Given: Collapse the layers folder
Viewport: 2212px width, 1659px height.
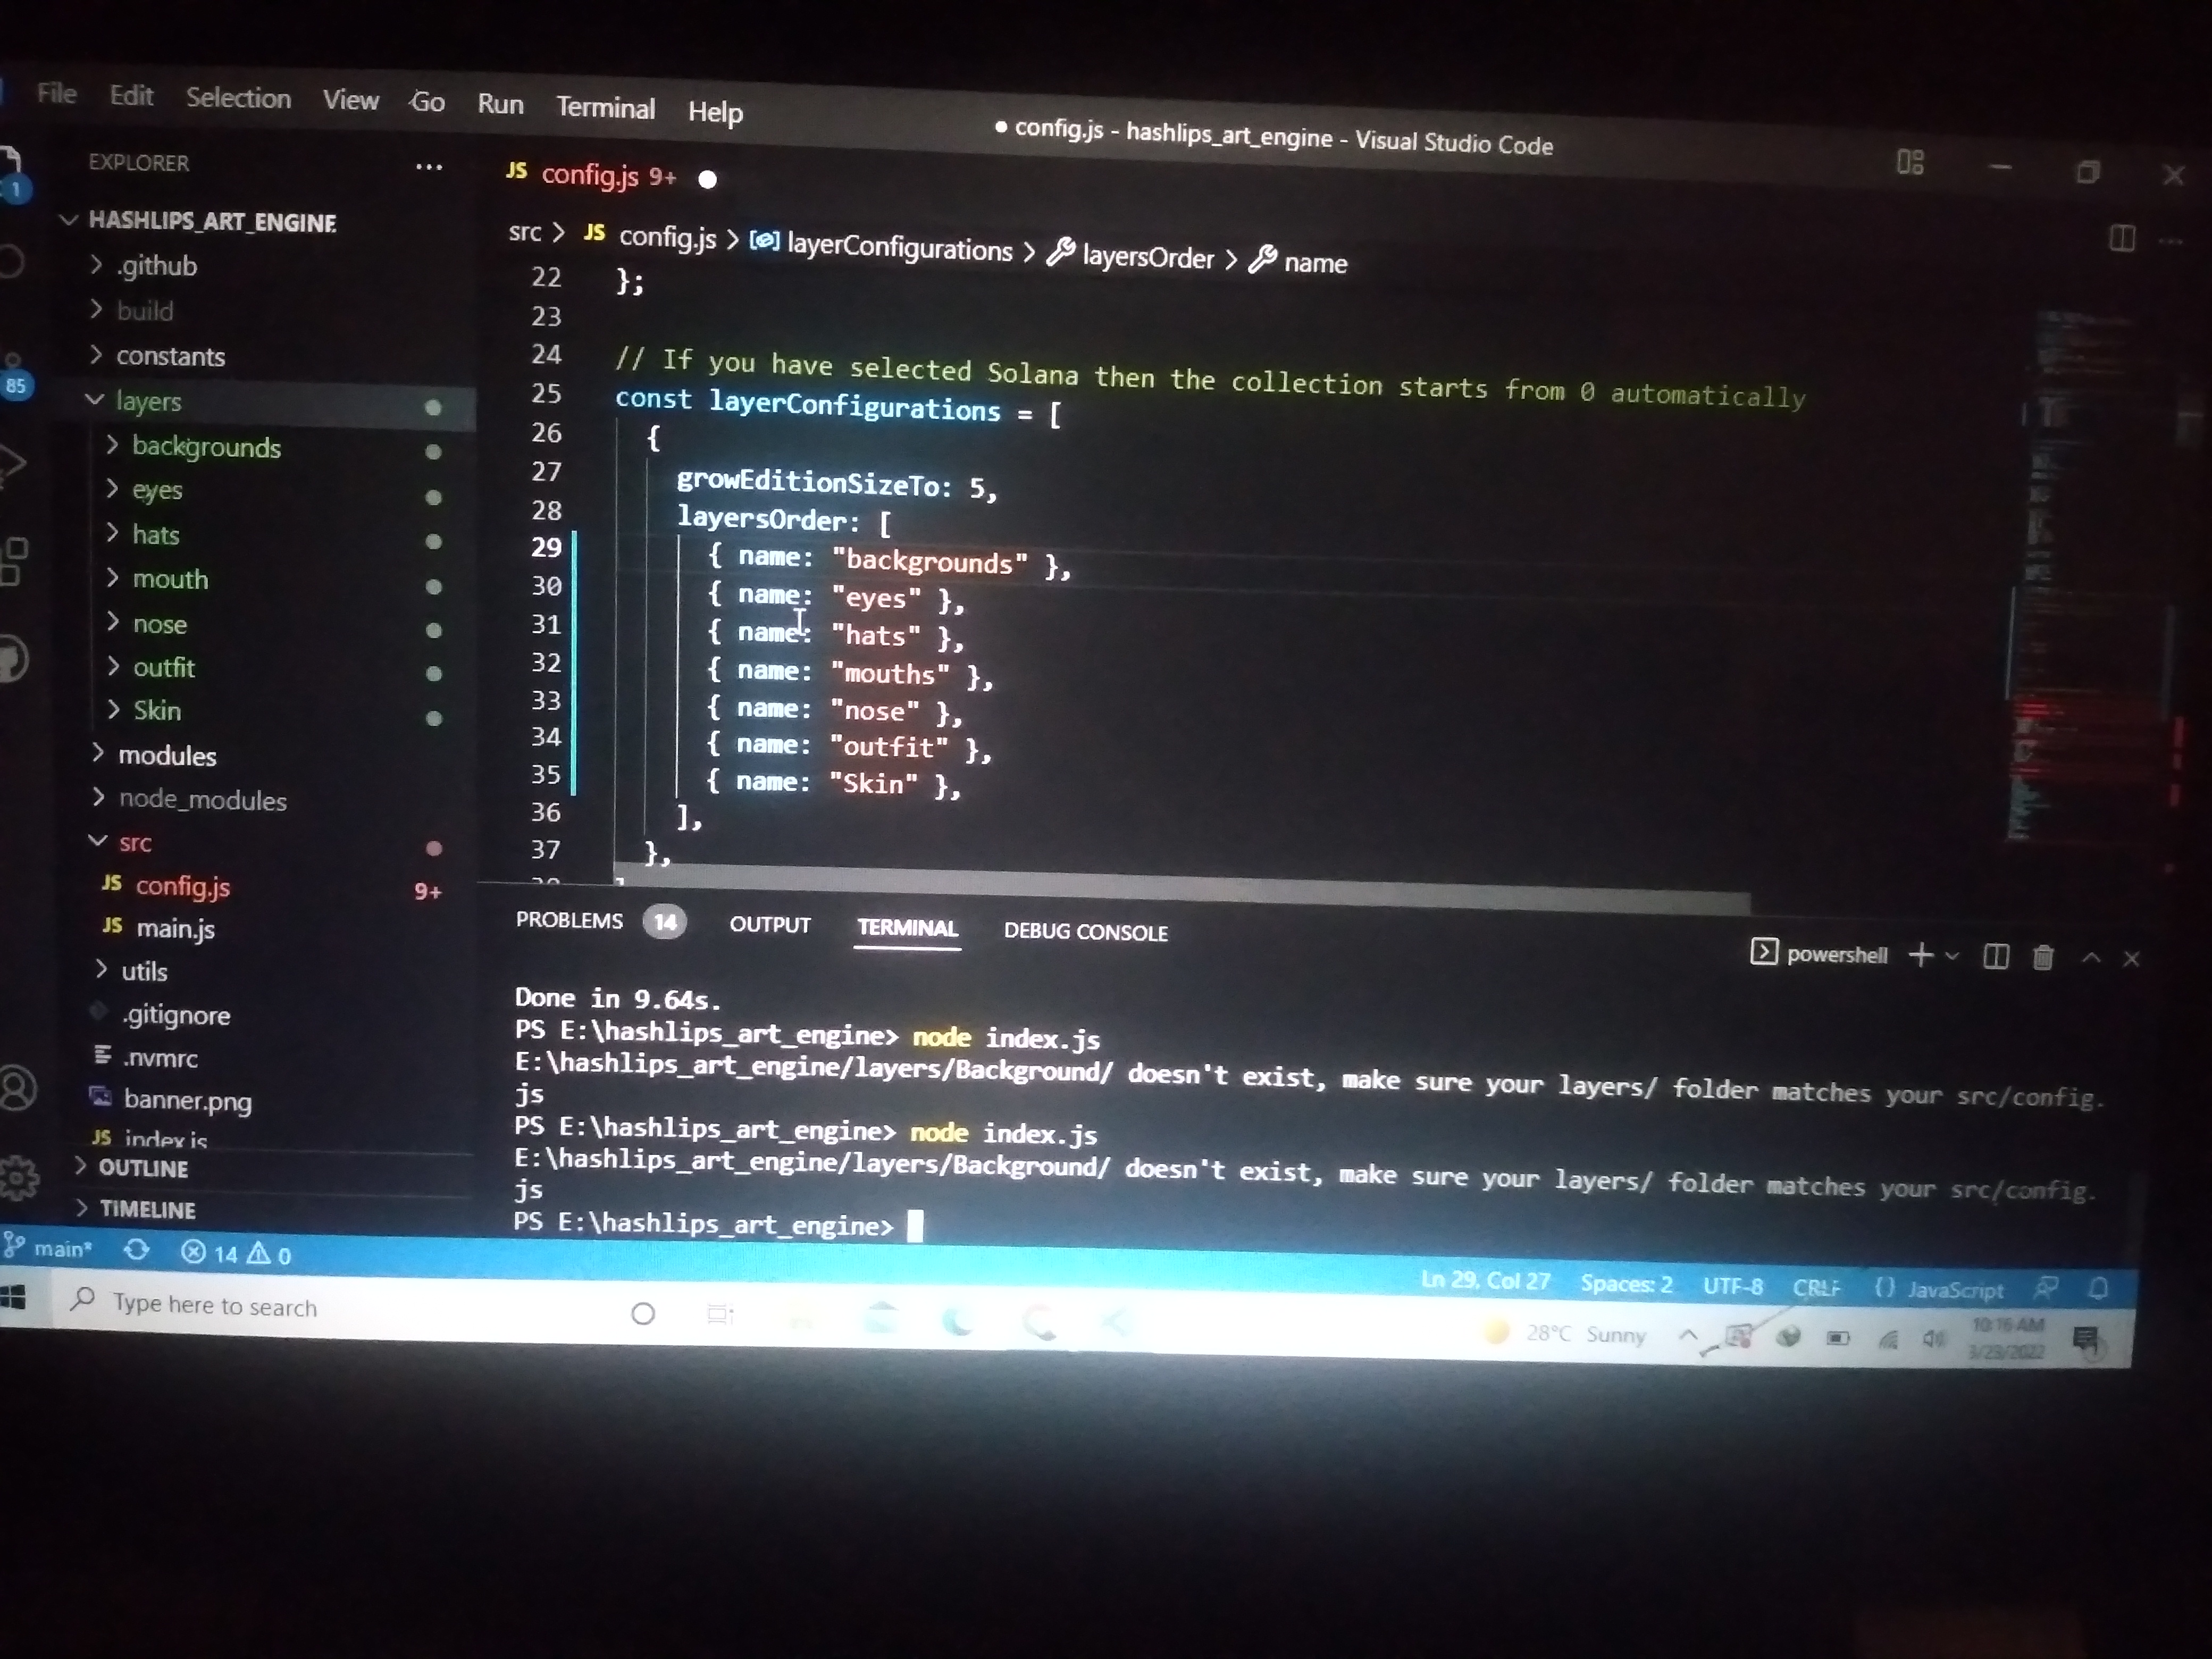Looking at the screenshot, I should (x=148, y=401).
